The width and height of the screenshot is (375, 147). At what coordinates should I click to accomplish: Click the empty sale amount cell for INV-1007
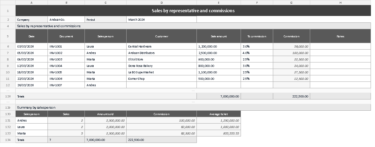(219, 85)
